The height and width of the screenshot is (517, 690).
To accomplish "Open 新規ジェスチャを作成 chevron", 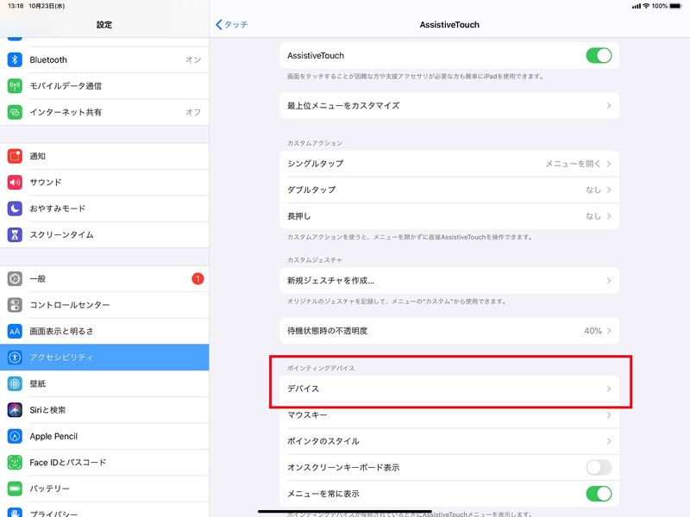I will click(609, 281).
